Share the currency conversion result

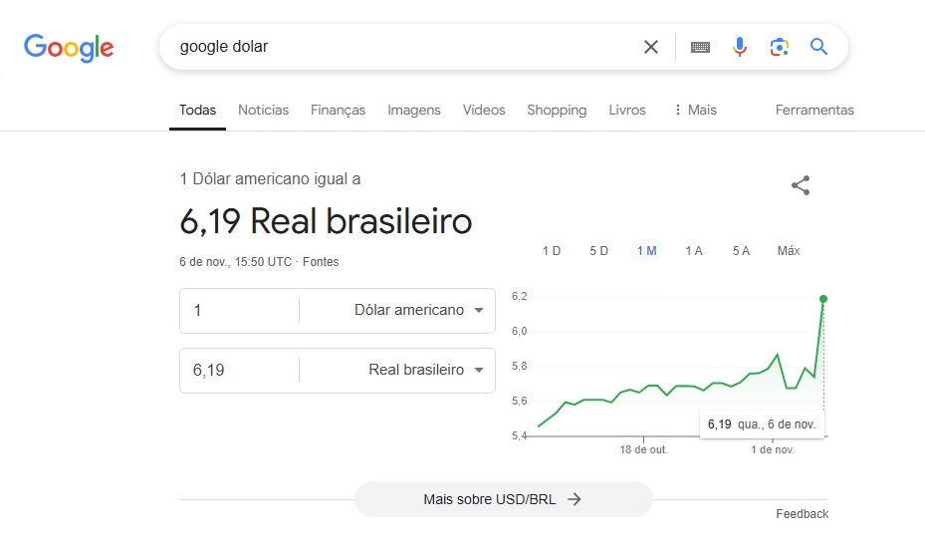(x=801, y=185)
